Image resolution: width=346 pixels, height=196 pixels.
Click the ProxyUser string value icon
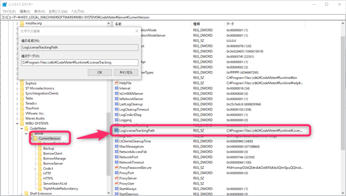[117, 184]
